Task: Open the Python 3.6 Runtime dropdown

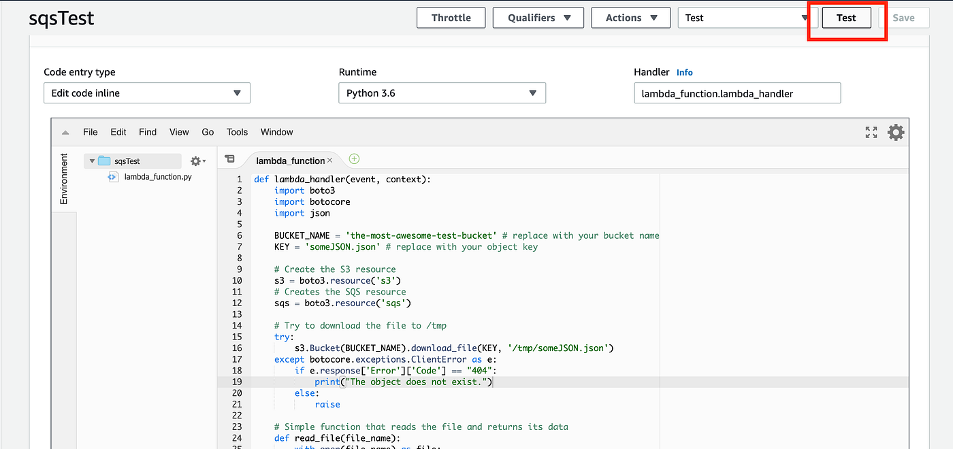Action: (442, 93)
